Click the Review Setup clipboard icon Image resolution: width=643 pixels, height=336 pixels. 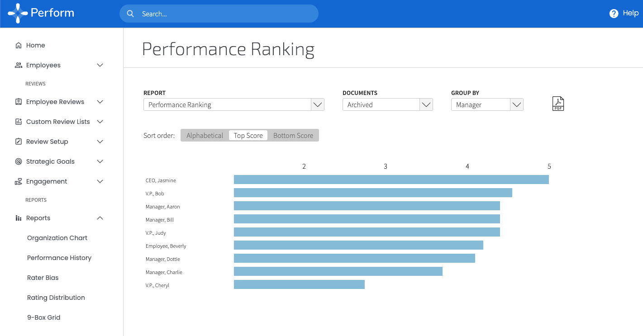[19, 142]
